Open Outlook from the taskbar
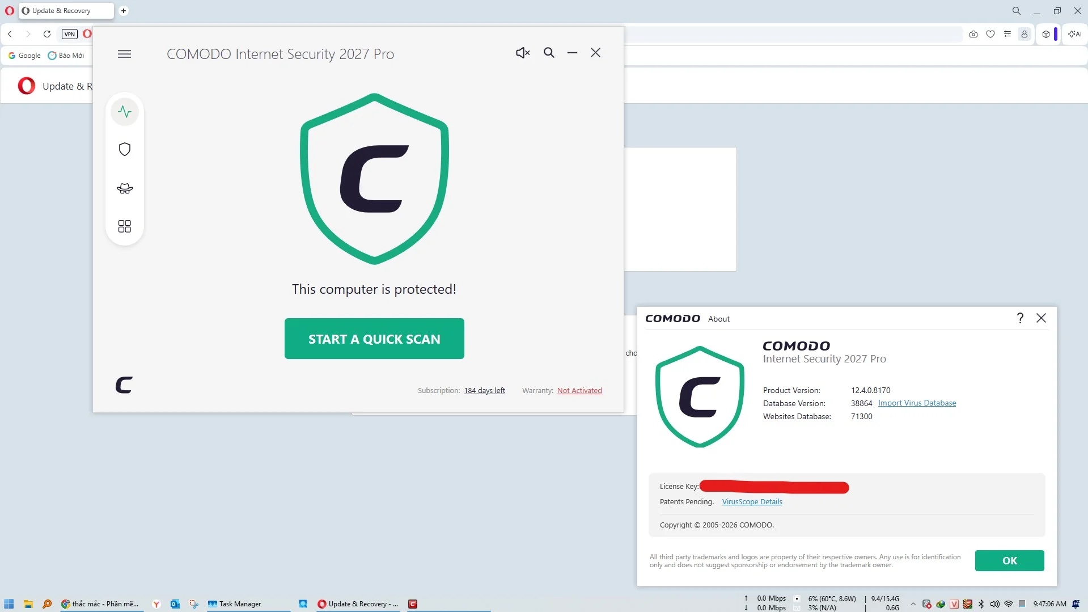Viewport: 1088px width, 612px height. (x=175, y=603)
